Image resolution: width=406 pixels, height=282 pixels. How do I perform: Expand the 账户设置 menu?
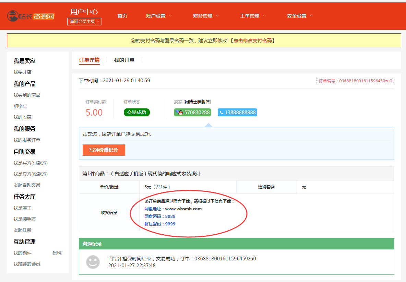tap(159, 16)
